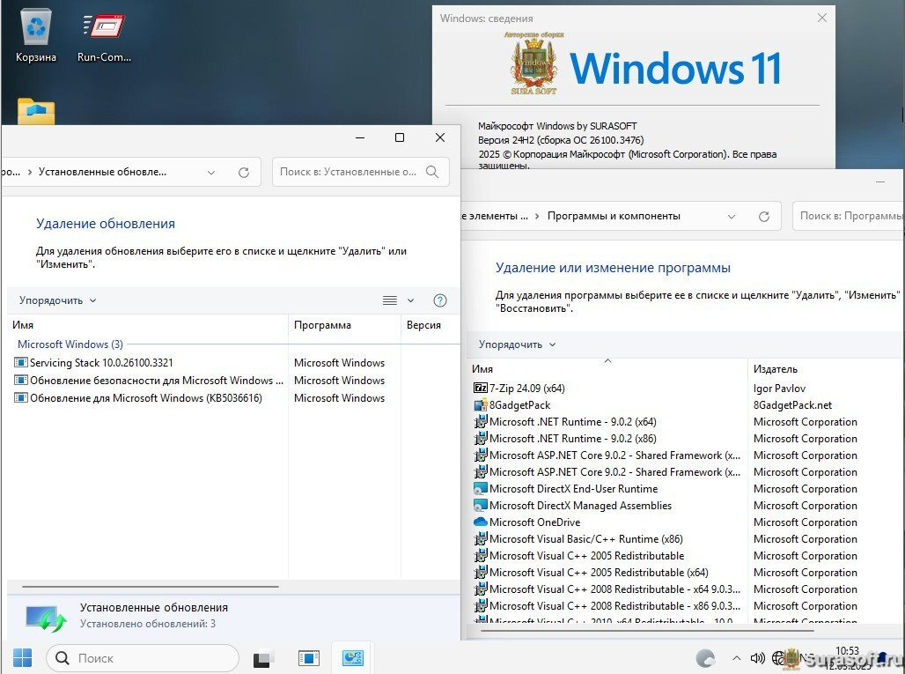Sort updates by Имя column header
Viewport: 905px width, 674px height.
click(147, 325)
